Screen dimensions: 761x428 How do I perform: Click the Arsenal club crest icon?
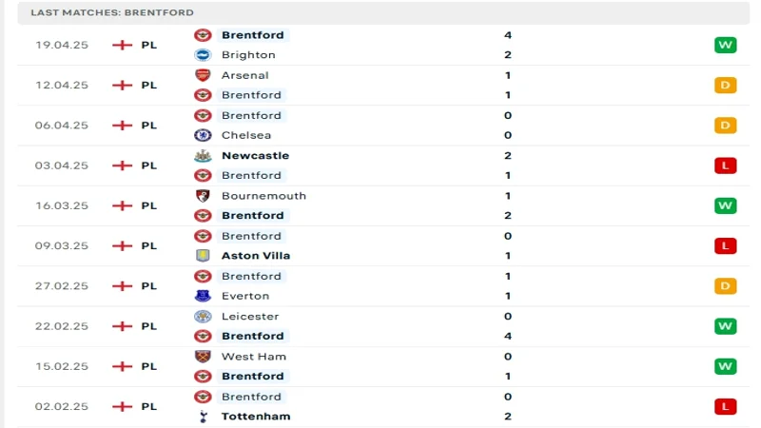coord(203,75)
